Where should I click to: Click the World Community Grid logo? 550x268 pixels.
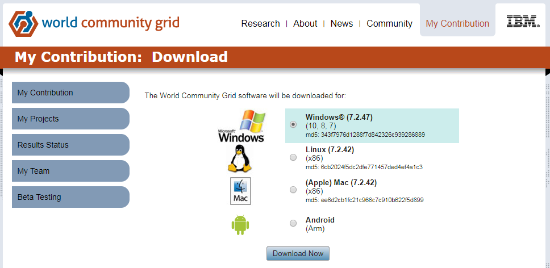coord(94,23)
